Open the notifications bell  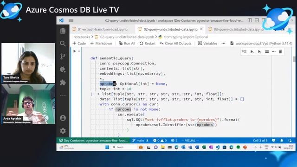pyautogui.click(x=282, y=141)
